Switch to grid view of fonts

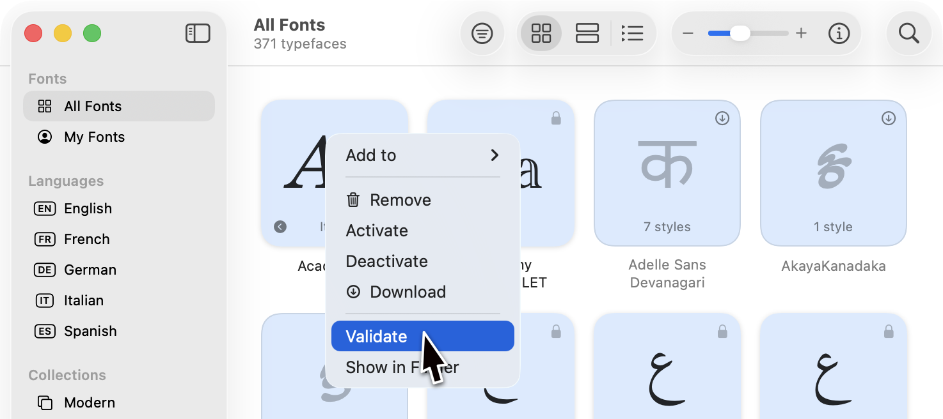pyautogui.click(x=541, y=33)
